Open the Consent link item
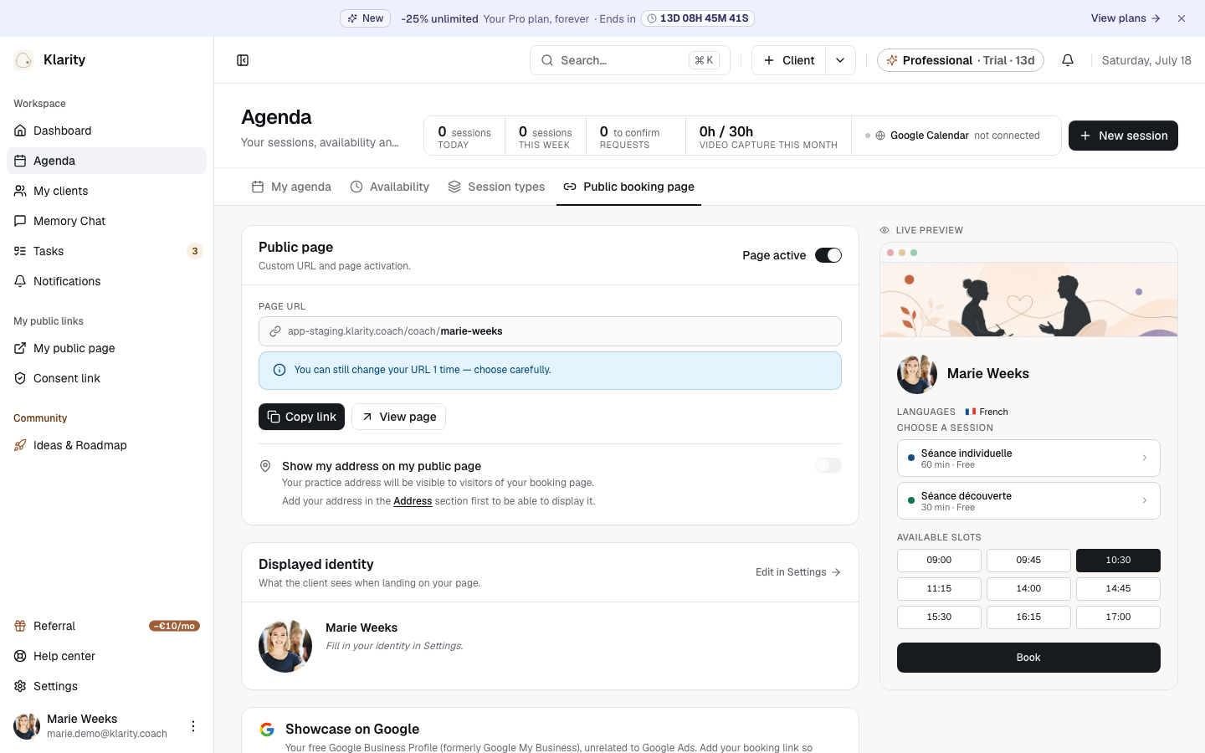Image resolution: width=1205 pixels, height=753 pixels. [106, 378]
